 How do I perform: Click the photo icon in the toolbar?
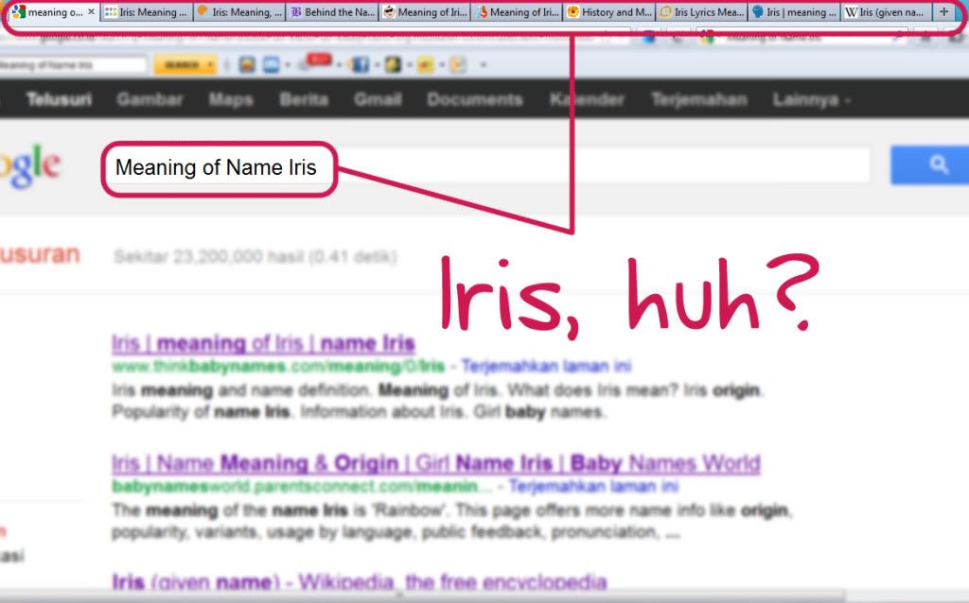click(247, 64)
